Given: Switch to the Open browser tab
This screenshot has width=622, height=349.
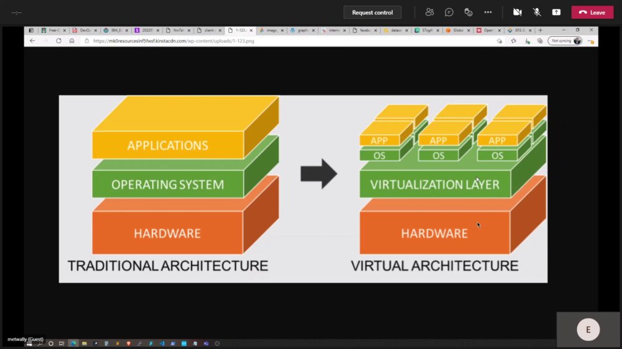Looking at the screenshot, I should pos(488,30).
